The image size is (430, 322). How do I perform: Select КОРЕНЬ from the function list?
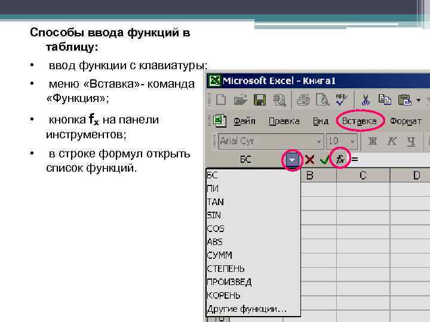pyautogui.click(x=253, y=296)
